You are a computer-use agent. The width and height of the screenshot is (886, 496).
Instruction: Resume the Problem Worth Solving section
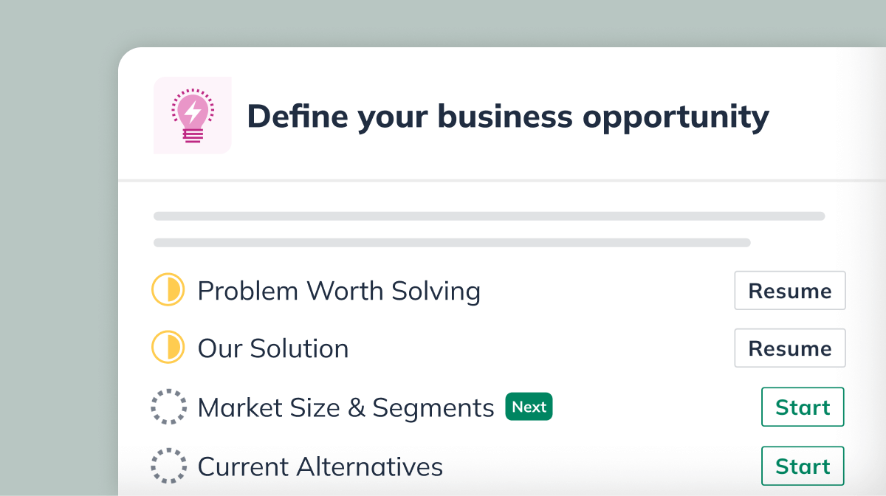[790, 290]
